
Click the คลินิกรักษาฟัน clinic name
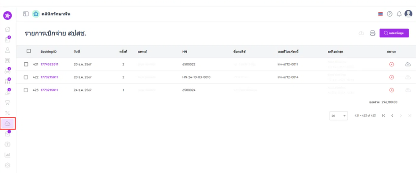click(56, 14)
